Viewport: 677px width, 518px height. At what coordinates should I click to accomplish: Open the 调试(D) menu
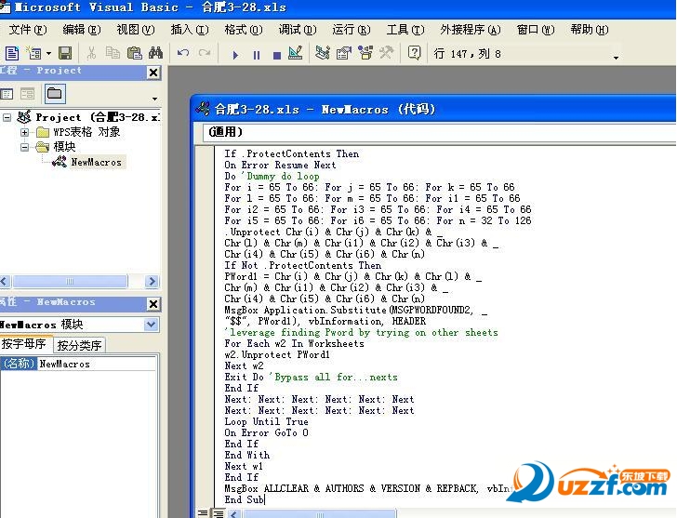(298, 30)
